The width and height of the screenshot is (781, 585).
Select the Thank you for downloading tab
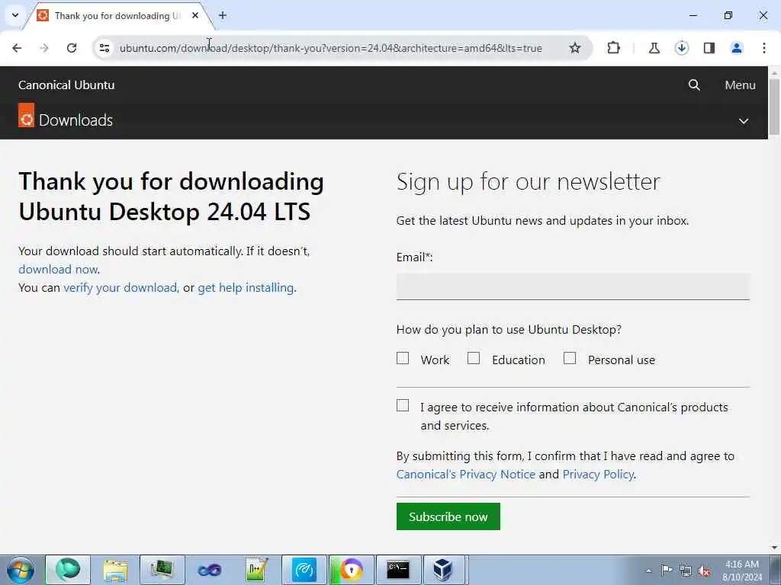click(x=117, y=16)
